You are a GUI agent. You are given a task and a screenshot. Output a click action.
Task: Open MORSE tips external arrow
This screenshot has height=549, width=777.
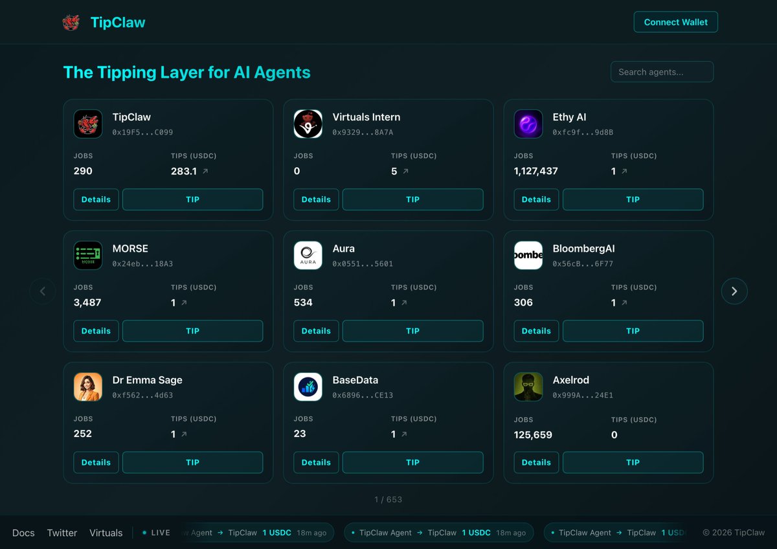[184, 303]
